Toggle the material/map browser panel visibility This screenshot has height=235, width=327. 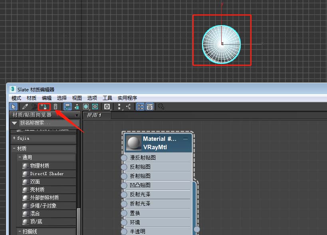pyautogui.click(x=141, y=107)
